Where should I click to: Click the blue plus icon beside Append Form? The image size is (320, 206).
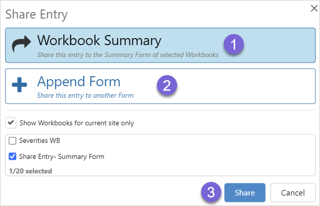pos(20,86)
